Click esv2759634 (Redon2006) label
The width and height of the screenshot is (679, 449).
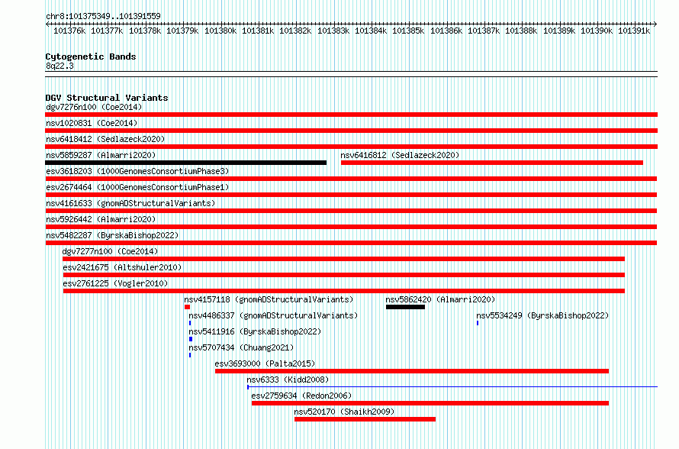pyautogui.click(x=301, y=396)
